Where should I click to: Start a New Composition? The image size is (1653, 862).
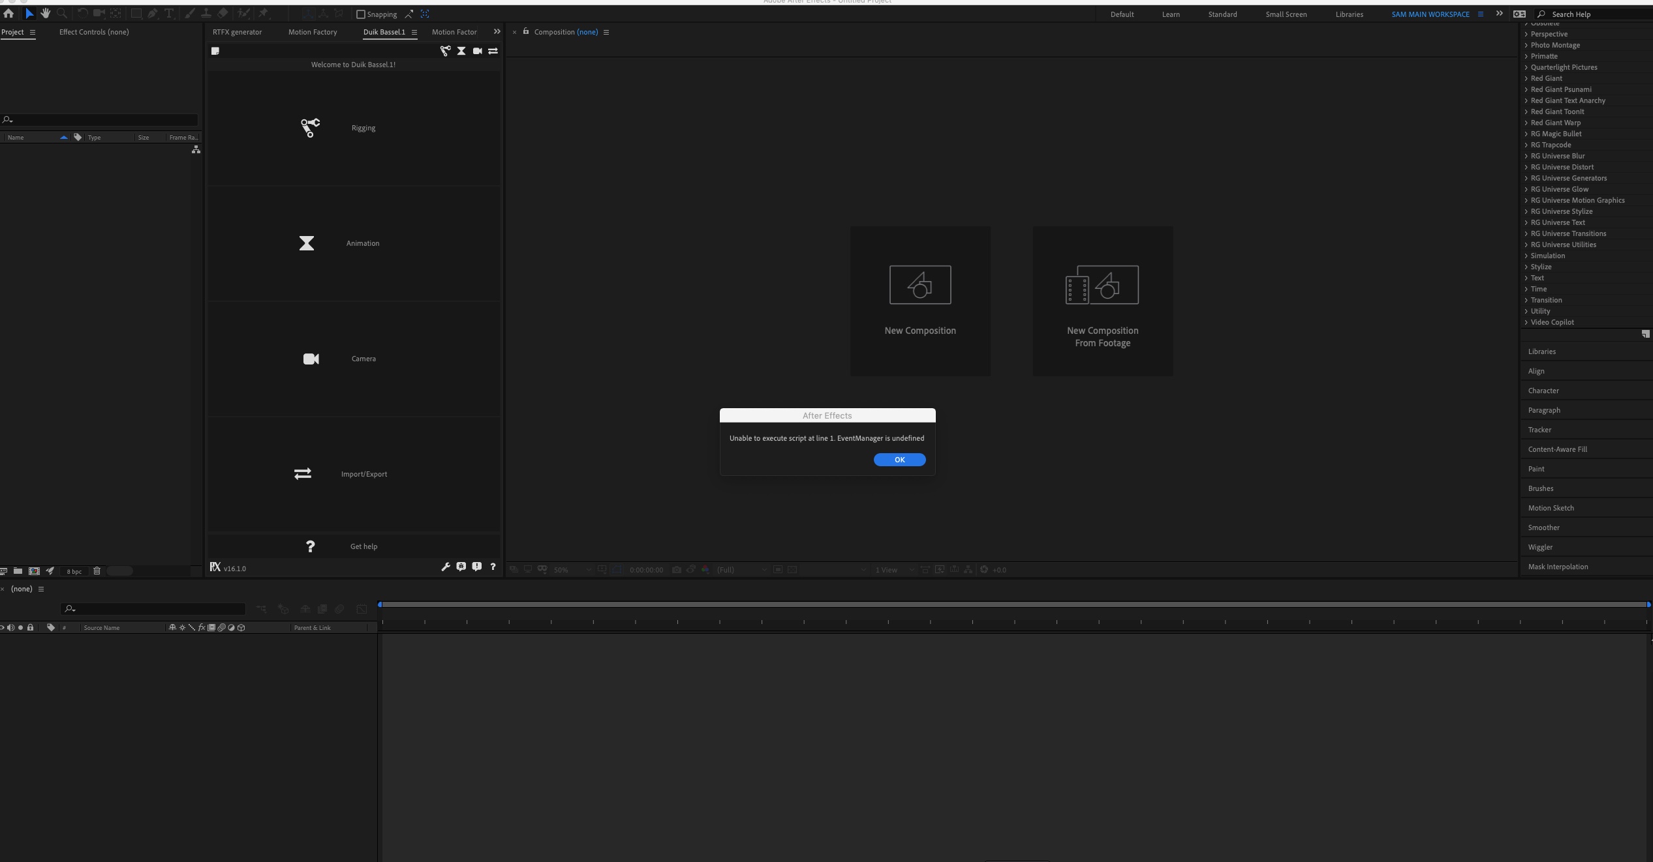point(919,301)
